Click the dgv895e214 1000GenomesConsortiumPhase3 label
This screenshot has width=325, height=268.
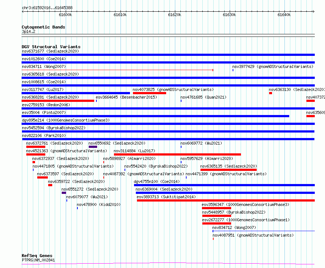pyautogui.click(x=66, y=120)
